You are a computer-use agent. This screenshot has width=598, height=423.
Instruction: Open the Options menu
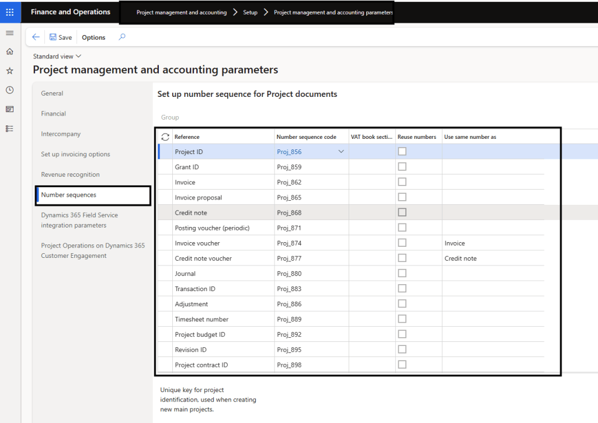pyautogui.click(x=93, y=37)
